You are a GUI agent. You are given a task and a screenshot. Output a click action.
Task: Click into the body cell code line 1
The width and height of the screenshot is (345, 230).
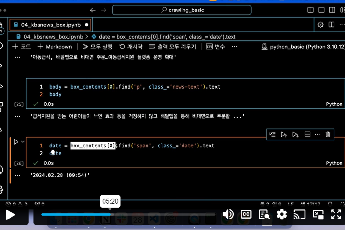135,87
